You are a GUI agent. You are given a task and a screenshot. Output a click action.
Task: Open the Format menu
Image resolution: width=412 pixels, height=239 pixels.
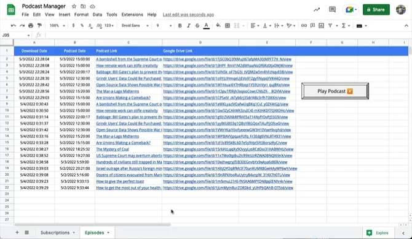coord(81,15)
